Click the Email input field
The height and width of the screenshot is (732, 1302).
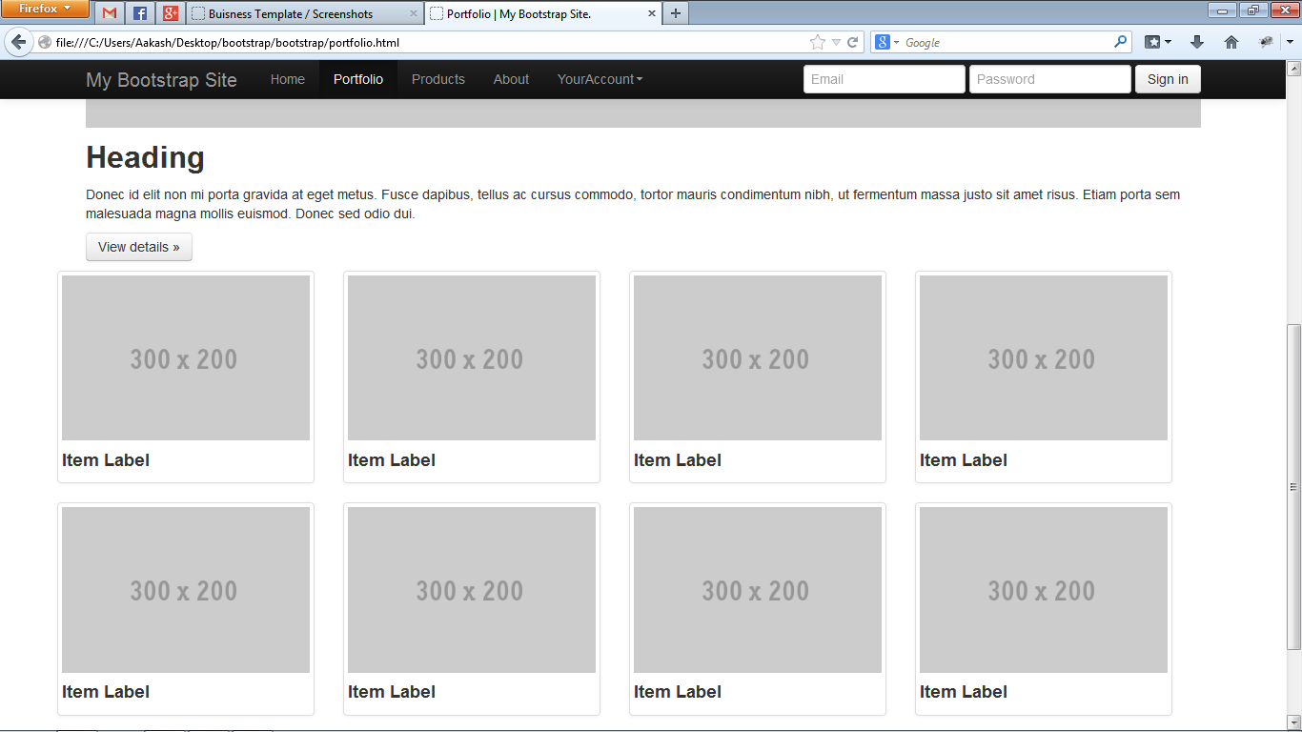click(884, 79)
